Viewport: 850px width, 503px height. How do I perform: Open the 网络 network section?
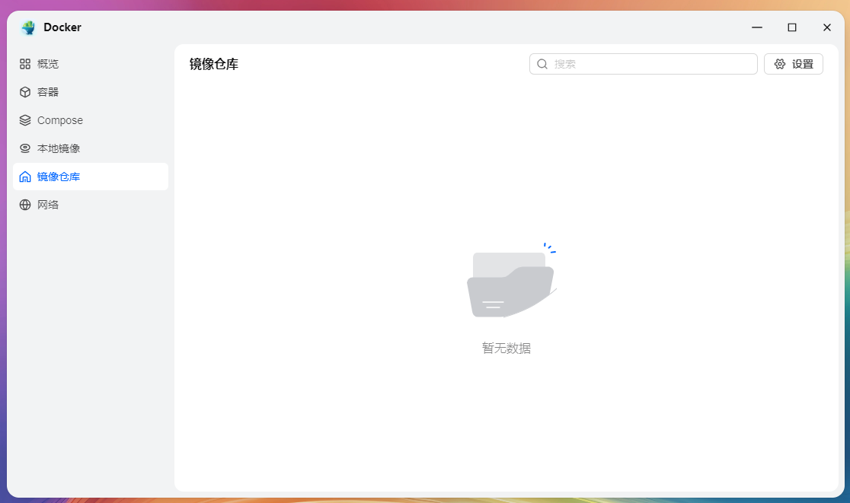90,205
